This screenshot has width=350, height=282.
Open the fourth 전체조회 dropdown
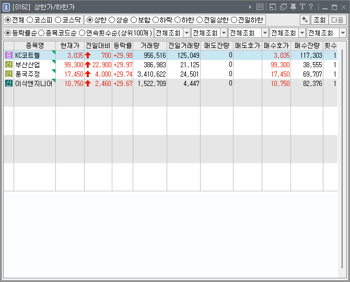tap(287, 33)
